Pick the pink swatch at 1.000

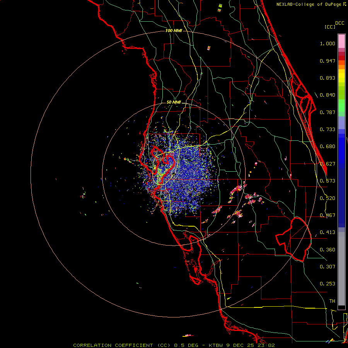coord(341,41)
